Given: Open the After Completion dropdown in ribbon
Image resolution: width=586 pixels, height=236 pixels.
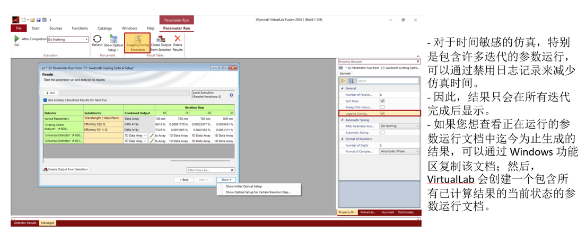Looking at the screenshot, I should [86, 39].
